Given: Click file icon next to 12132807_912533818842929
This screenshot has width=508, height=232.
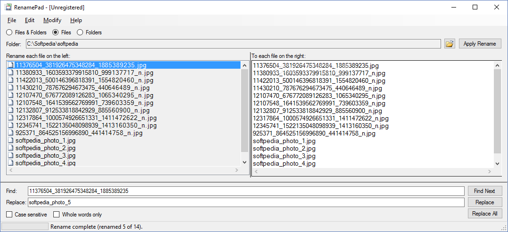Looking at the screenshot, I should (11, 111).
